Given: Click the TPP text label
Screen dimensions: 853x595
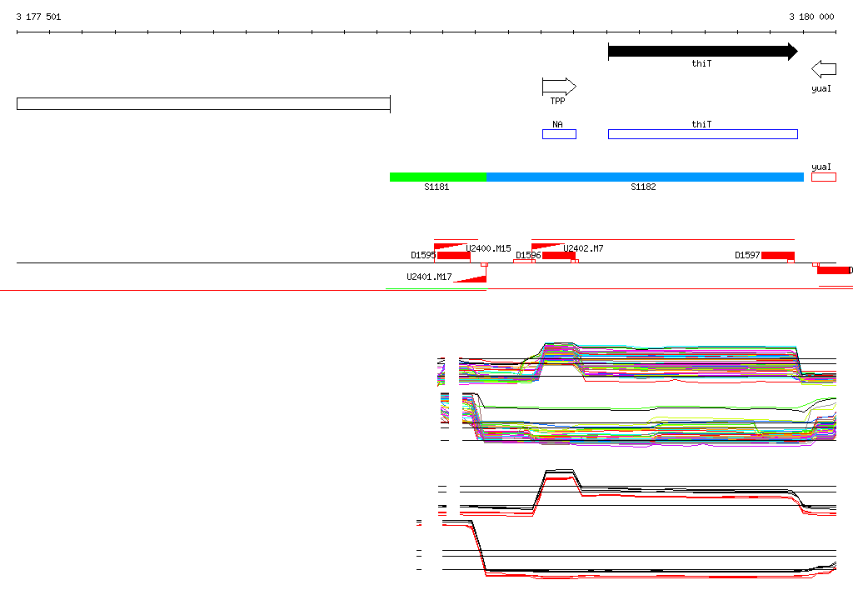Looking at the screenshot, I should click(557, 101).
